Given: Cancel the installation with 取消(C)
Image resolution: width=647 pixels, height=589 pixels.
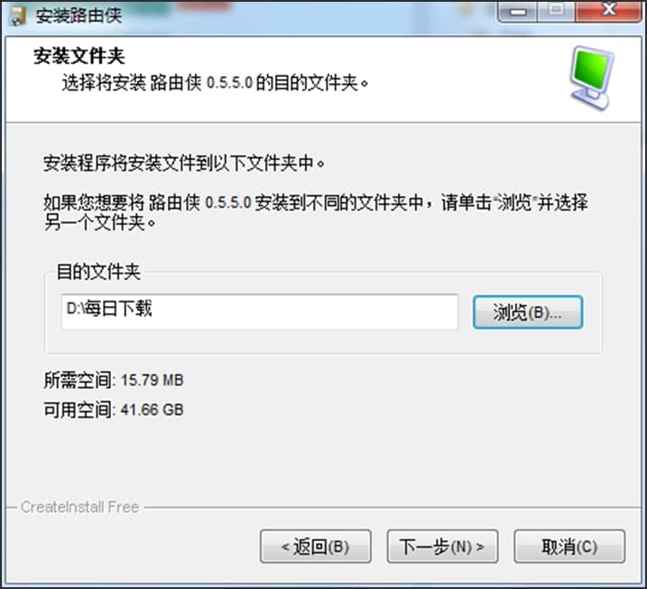Looking at the screenshot, I should click(569, 547).
